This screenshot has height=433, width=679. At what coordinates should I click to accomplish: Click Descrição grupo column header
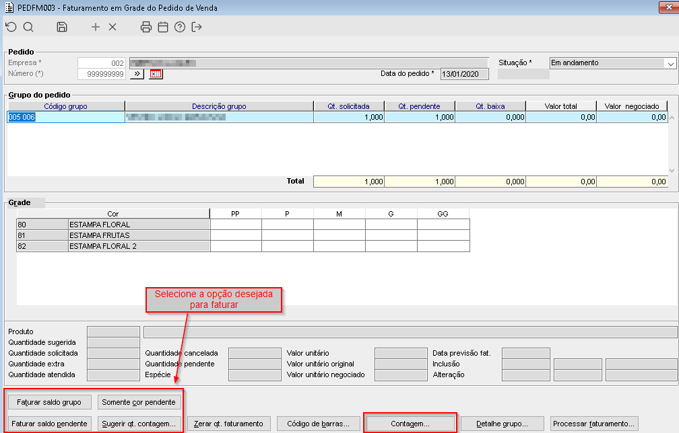click(x=219, y=106)
